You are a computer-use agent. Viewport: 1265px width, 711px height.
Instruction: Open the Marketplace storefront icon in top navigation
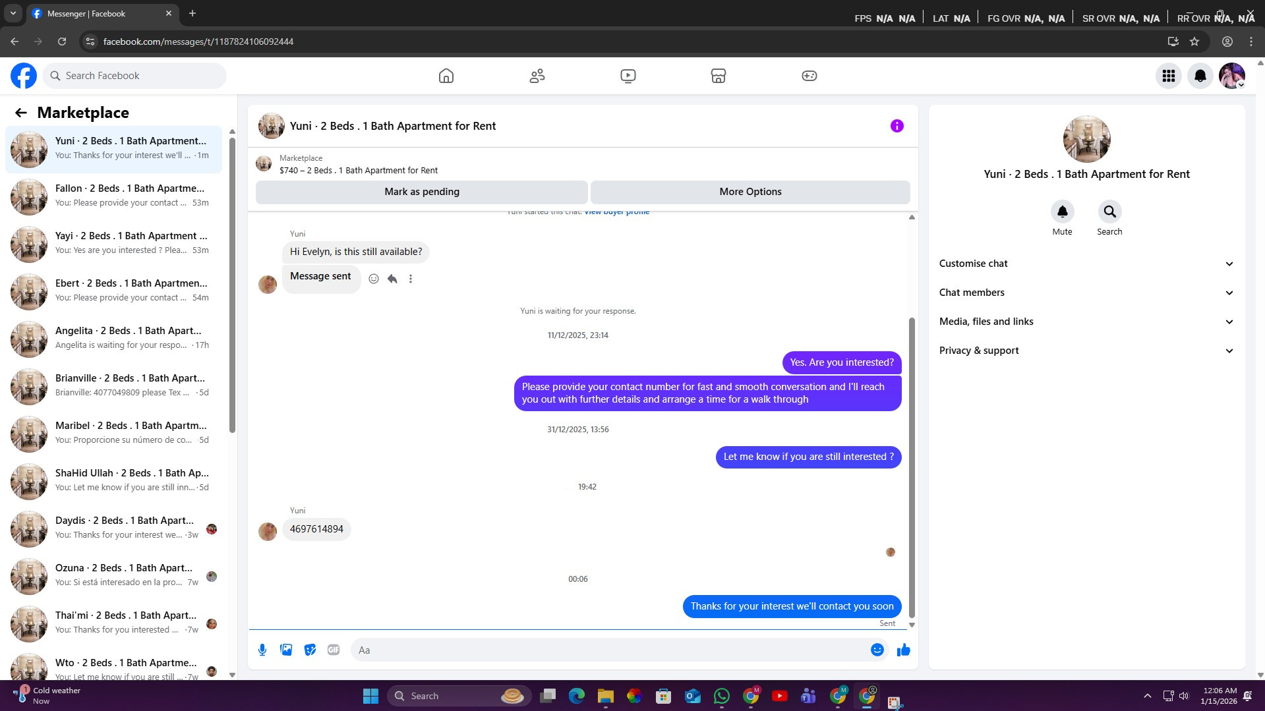[x=719, y=76]
